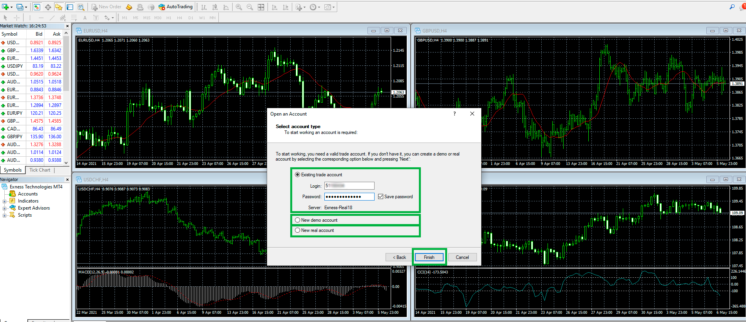Select the vertical line drawing tool
The width and height of the screenshot is (746, 322).
point(30,18)
